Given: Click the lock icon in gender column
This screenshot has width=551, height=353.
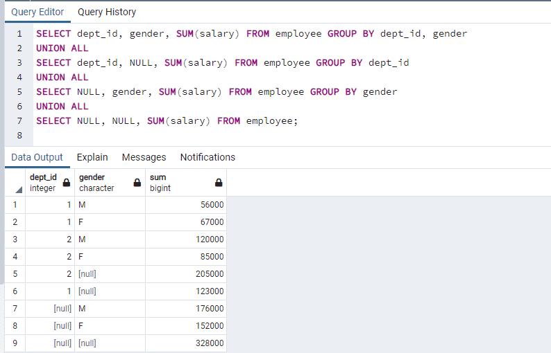Looking at the screenshot, I should 137,183.
